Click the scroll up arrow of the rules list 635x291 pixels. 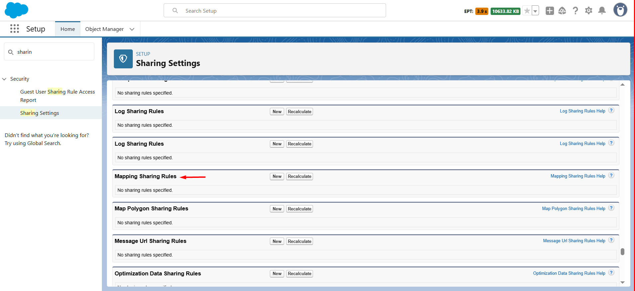point(623,85)
